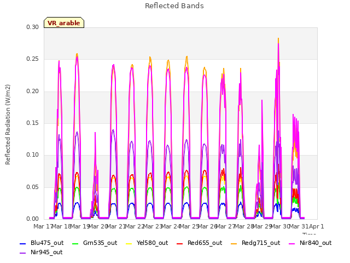Click the Apr 1 x-axis tick label
The image size is (350, 263).
pos(317,227)
